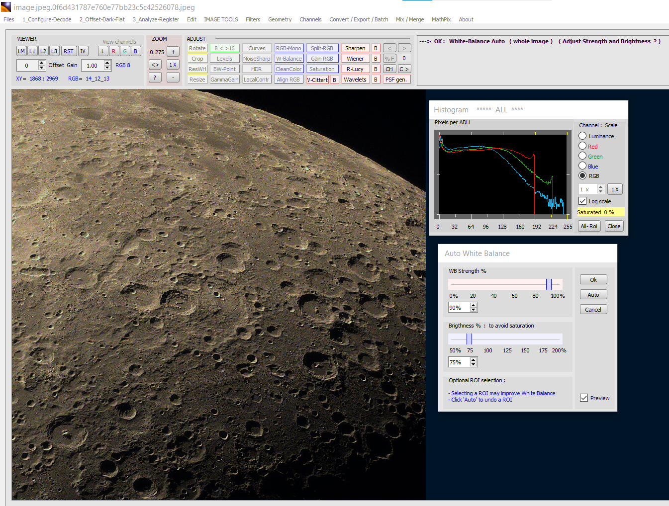This screenshot has height=506, width=669.
Task: Click the RST viewer reset button
Action: click(69, 51)
